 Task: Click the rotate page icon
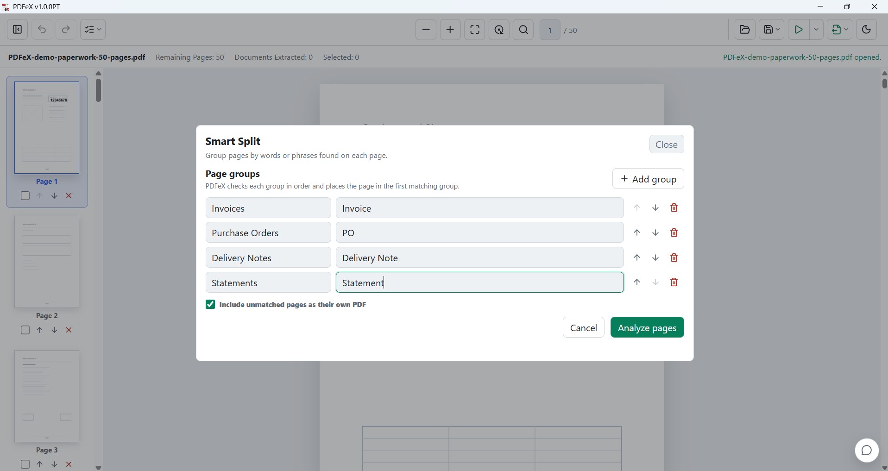pyautogui.click(x=499, y=30)
